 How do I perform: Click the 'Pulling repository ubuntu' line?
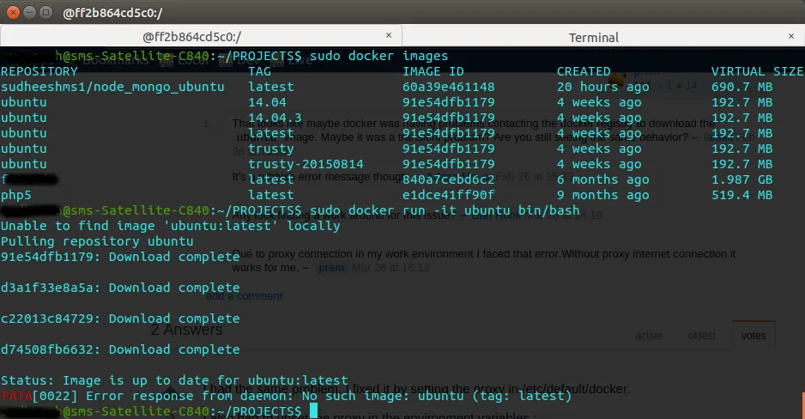(97, 241)
